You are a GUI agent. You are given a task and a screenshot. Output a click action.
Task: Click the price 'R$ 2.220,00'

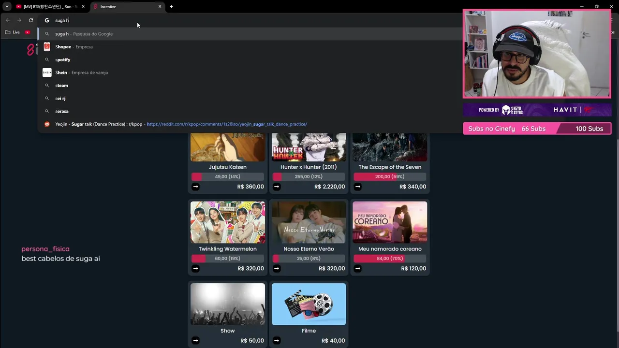[x=329, y=187]
